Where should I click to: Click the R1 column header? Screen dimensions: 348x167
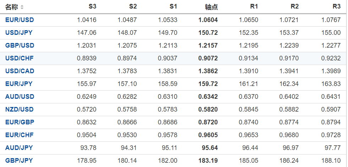click(x=254, y=7)
